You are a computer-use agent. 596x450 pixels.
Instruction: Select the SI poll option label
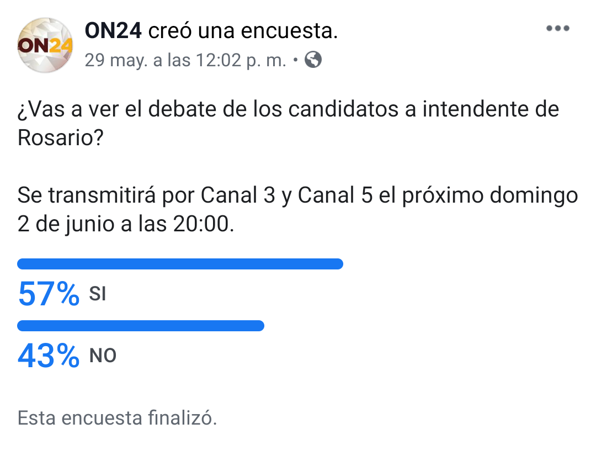(x=98, y=294)
